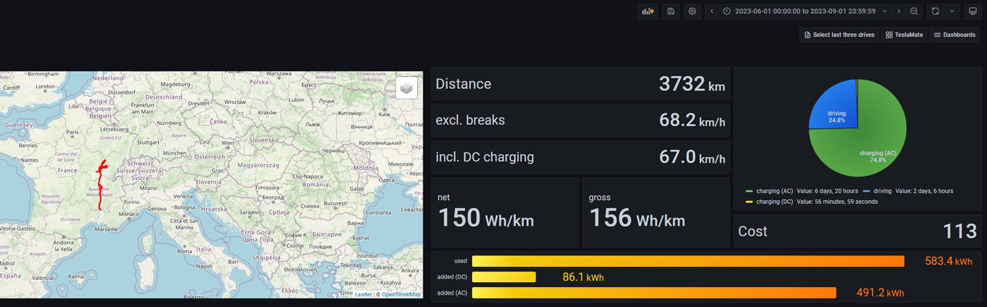Click the net 150 Wh/km value
The width and height of the screenshot is (987, 307).
[486, 218]
